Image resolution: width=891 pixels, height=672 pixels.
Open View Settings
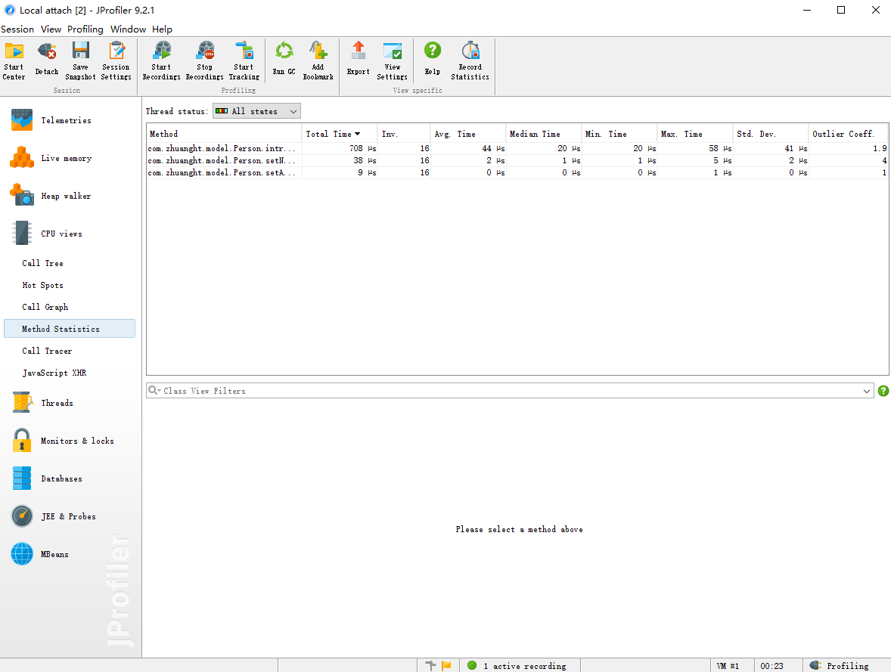(392, 60)
